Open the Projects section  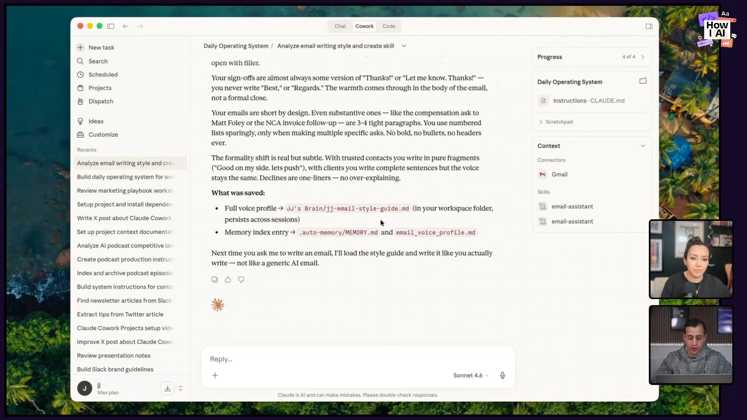coord(100,88)
